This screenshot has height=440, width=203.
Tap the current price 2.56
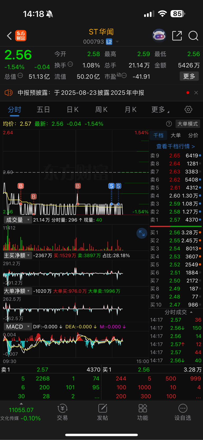tap(18, 55)
